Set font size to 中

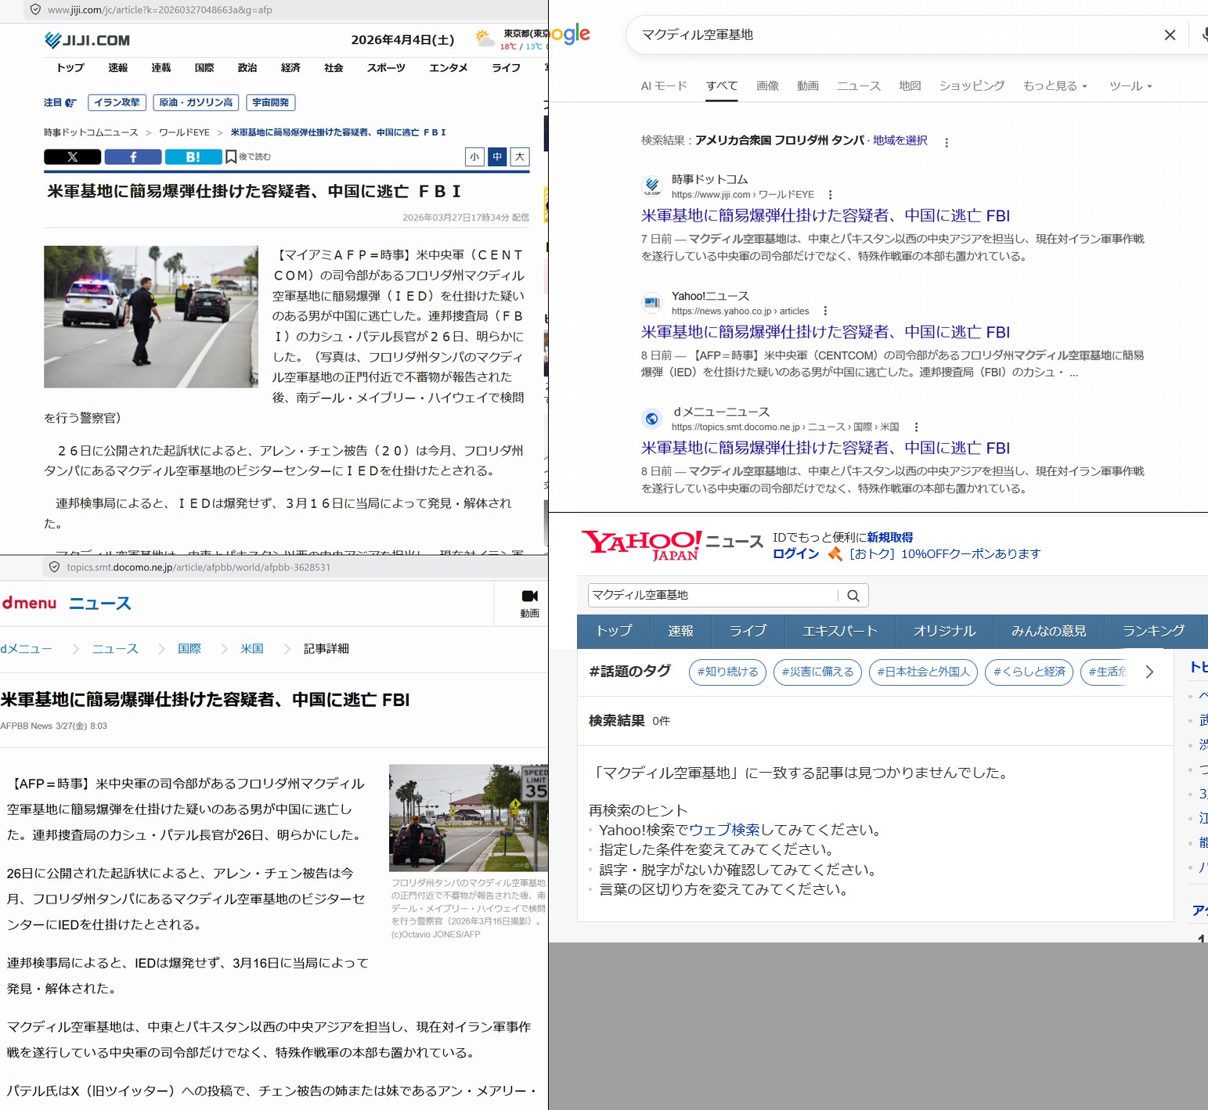click(497, 157)
